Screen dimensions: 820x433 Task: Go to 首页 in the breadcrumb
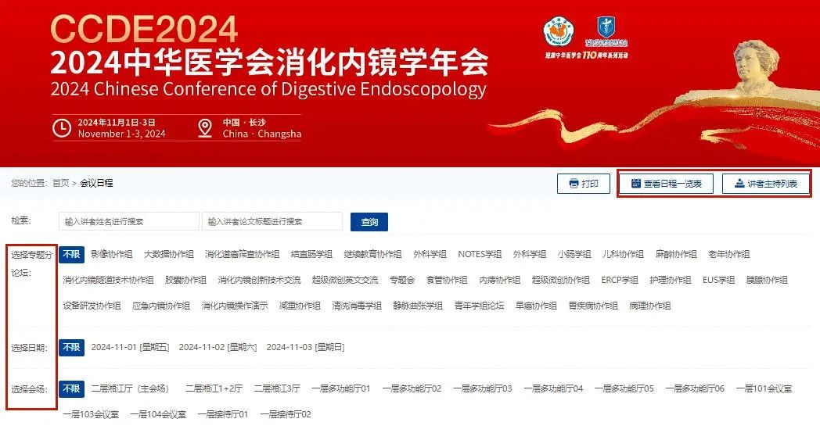61,183
